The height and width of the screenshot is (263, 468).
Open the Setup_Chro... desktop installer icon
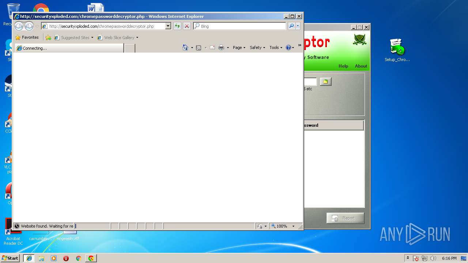coord(397,50)
